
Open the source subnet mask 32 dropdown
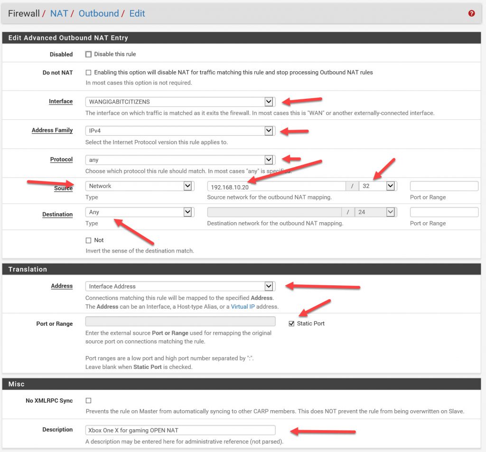(378, 186)
